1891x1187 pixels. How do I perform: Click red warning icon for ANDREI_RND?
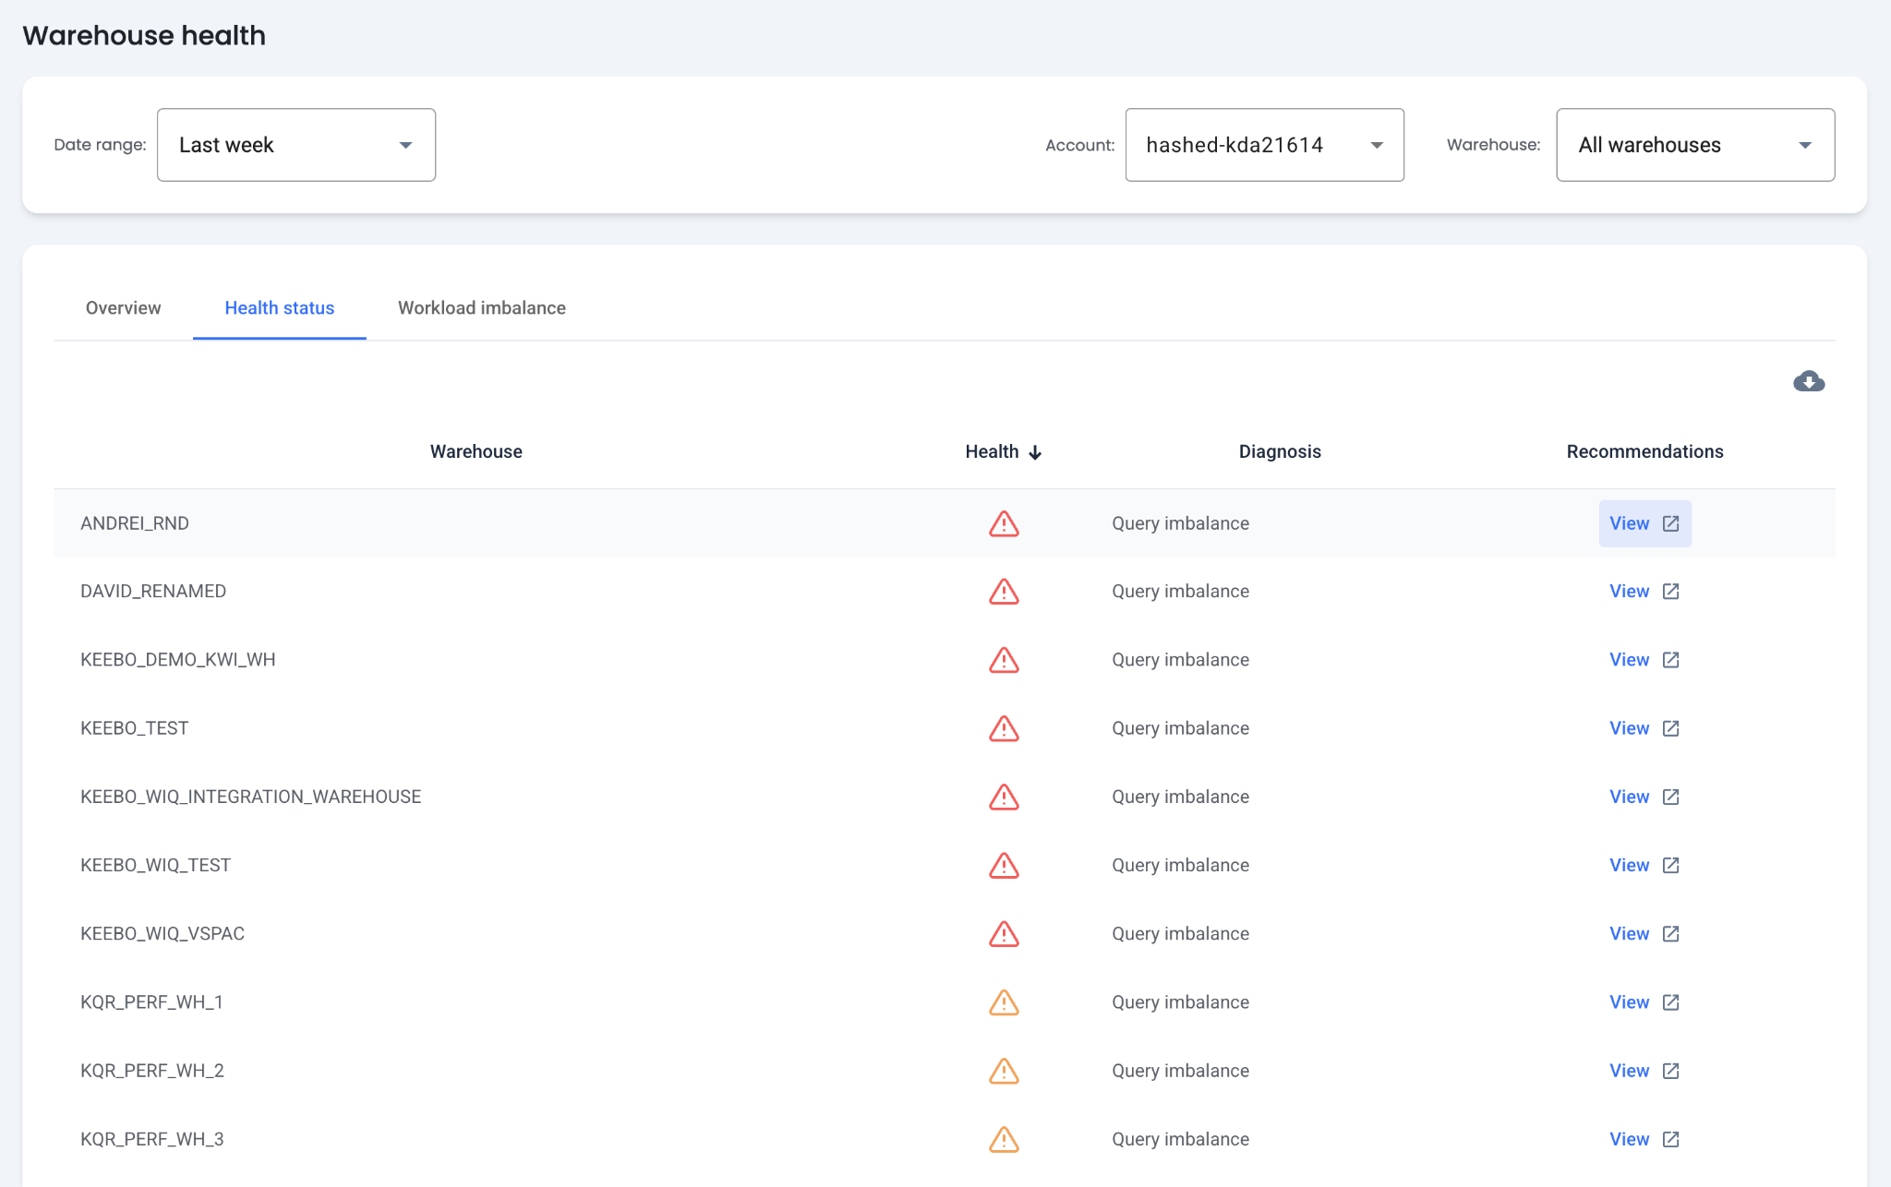(1004, 523)
